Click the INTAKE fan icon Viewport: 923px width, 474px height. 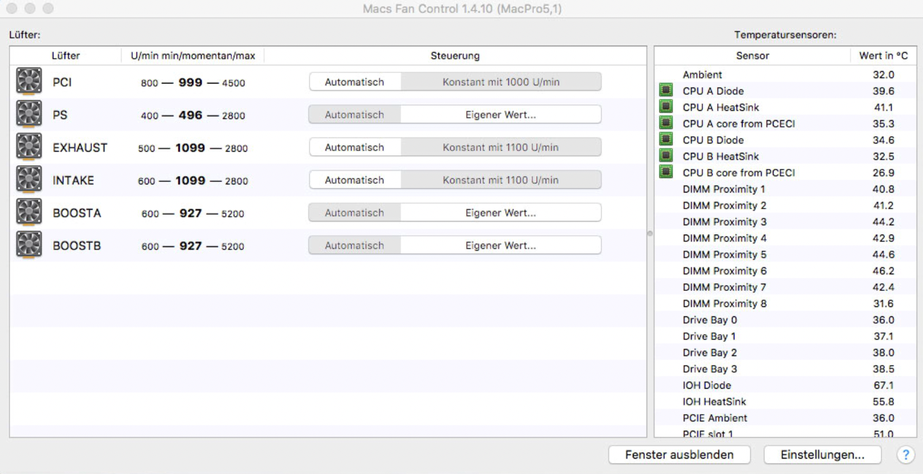pyautogui.click(x=29, y=180)
